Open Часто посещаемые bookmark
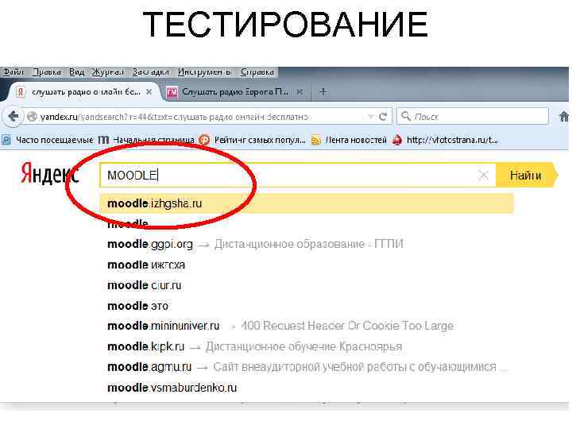Viewport: 572px width, 429px height. (48, 140)
